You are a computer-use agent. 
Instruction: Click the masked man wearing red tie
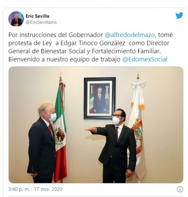(x=42, y=143)
